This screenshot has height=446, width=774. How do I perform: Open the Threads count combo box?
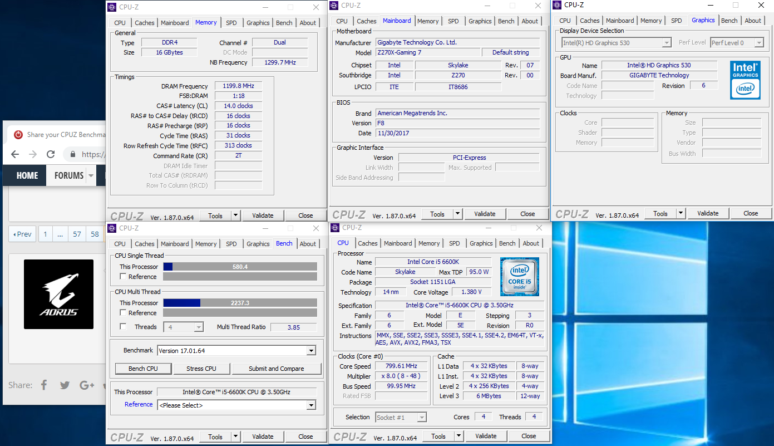click(x=183, y=327)
